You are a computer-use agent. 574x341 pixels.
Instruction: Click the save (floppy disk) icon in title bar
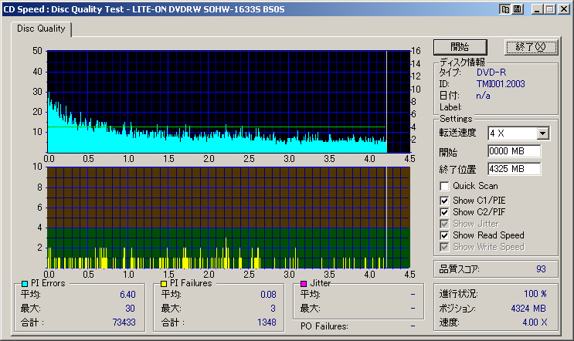[518, 9]
